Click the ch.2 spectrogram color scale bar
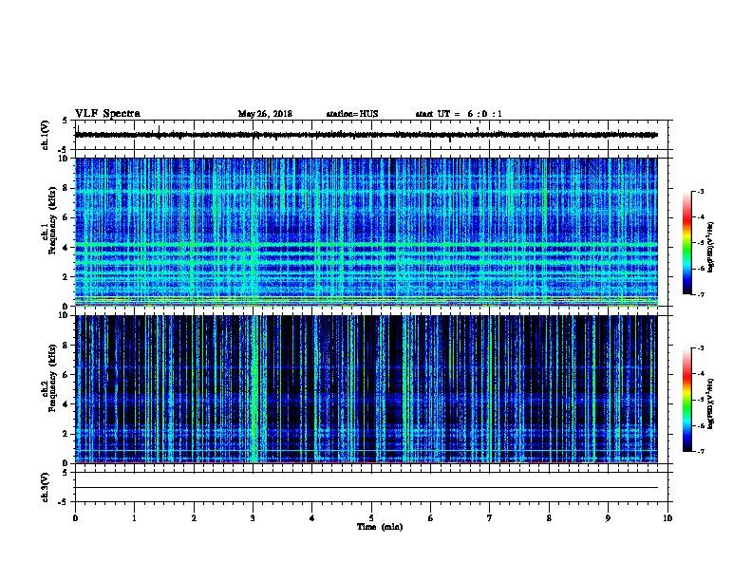752x581 pixels. click(x=686, y=400)
